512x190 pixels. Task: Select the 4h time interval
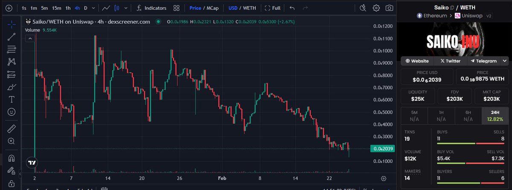pos(77,8)
